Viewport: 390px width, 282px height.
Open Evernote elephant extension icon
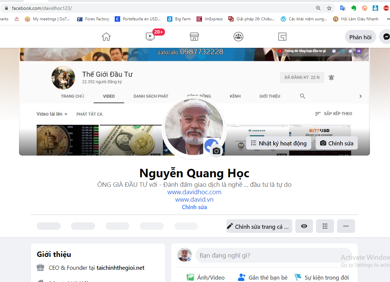tap(353, 8)
